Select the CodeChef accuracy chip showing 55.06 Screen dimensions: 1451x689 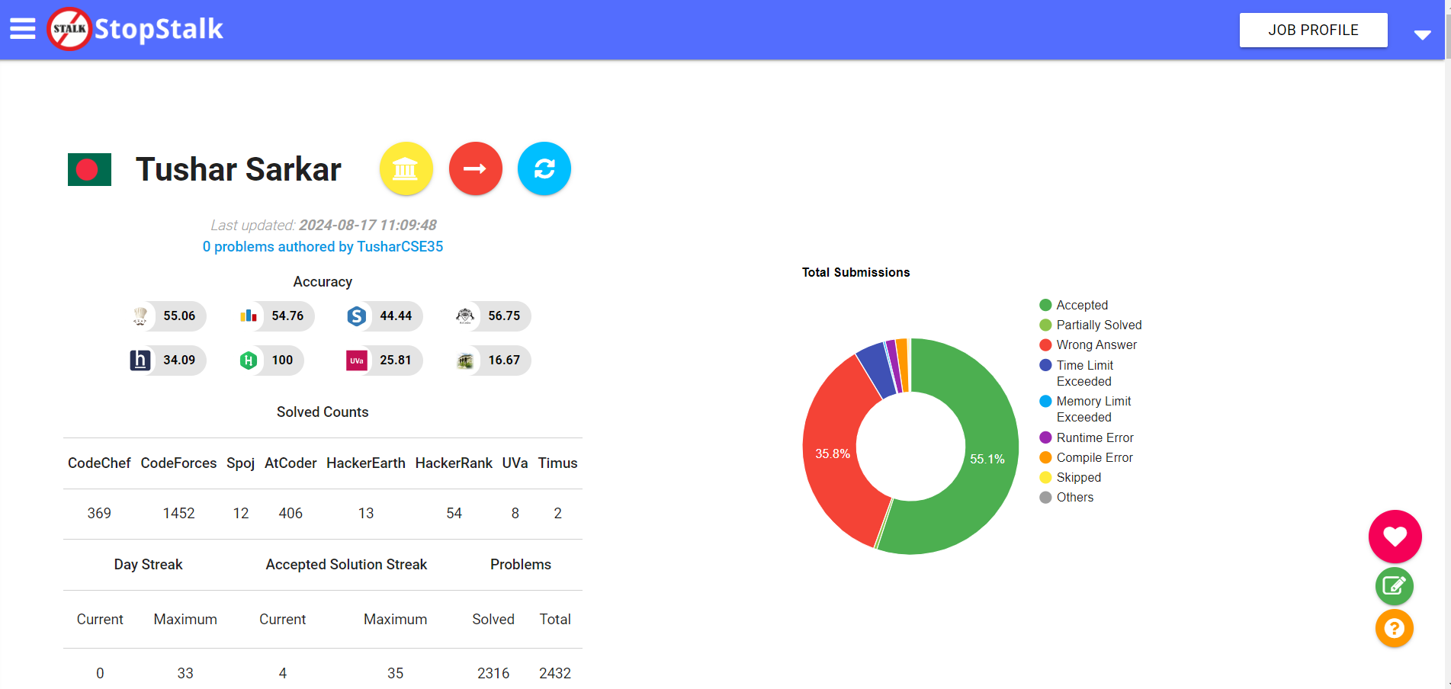coord(168,316)
